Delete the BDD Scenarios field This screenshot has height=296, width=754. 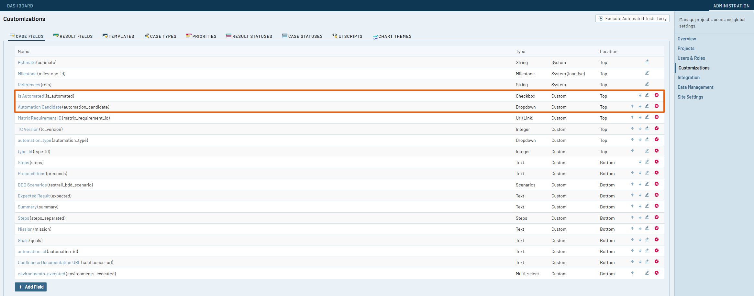(x=657, y=184)
